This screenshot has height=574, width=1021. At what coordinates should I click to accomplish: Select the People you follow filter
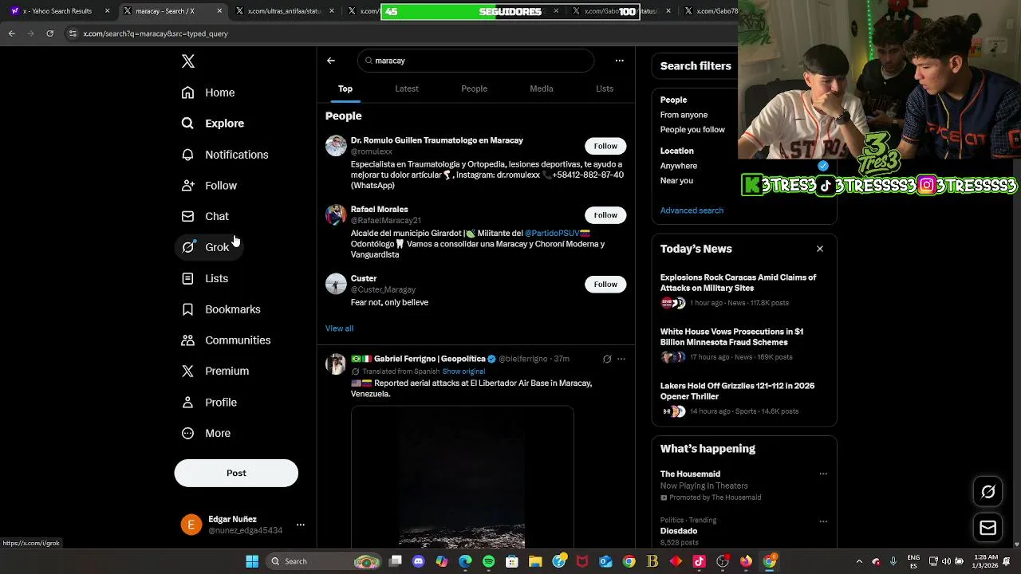tap(692, 129)
